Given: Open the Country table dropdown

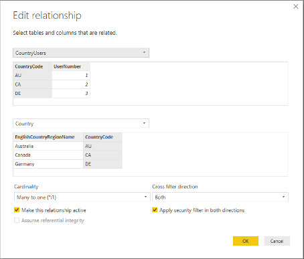Looking at the screenshot, I should pyautogui.click(x=81, y=123).
